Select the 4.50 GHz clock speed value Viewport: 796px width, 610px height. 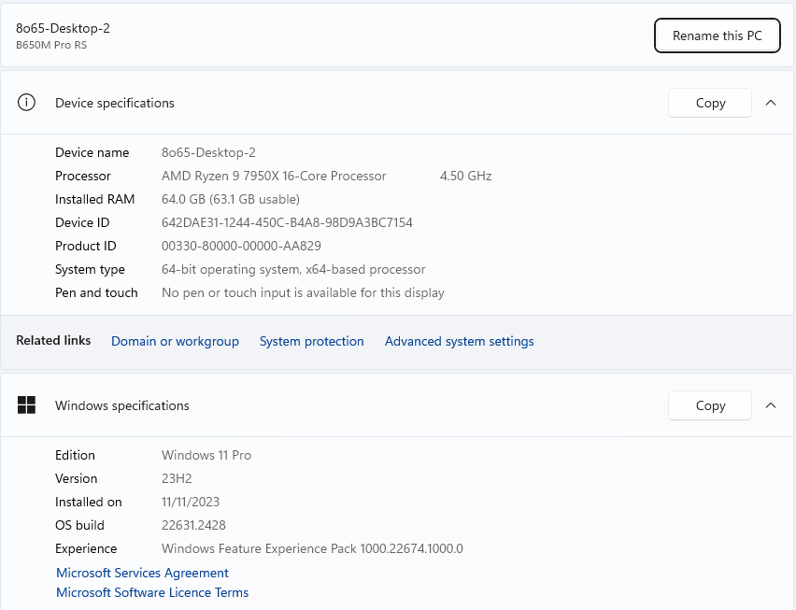465,176
